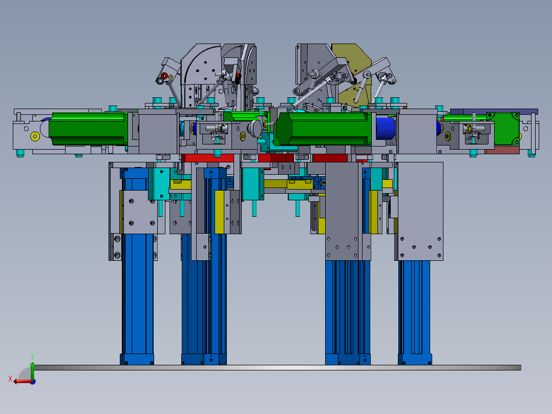Select the long gray base plate under columns
The width and height of the screenshot is (552, 414).
(x=278, y=367)
